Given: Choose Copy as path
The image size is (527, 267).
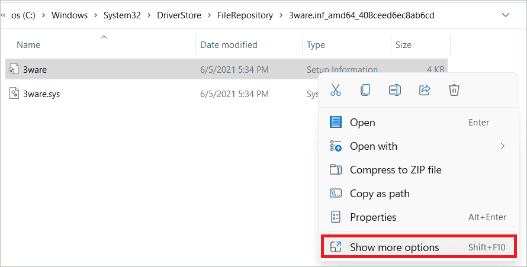Looking at the screenshot, I should 418,194.
